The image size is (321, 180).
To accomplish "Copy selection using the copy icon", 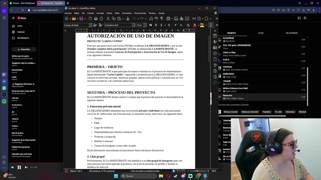I will pyautogui.click(x=114, y=18).
